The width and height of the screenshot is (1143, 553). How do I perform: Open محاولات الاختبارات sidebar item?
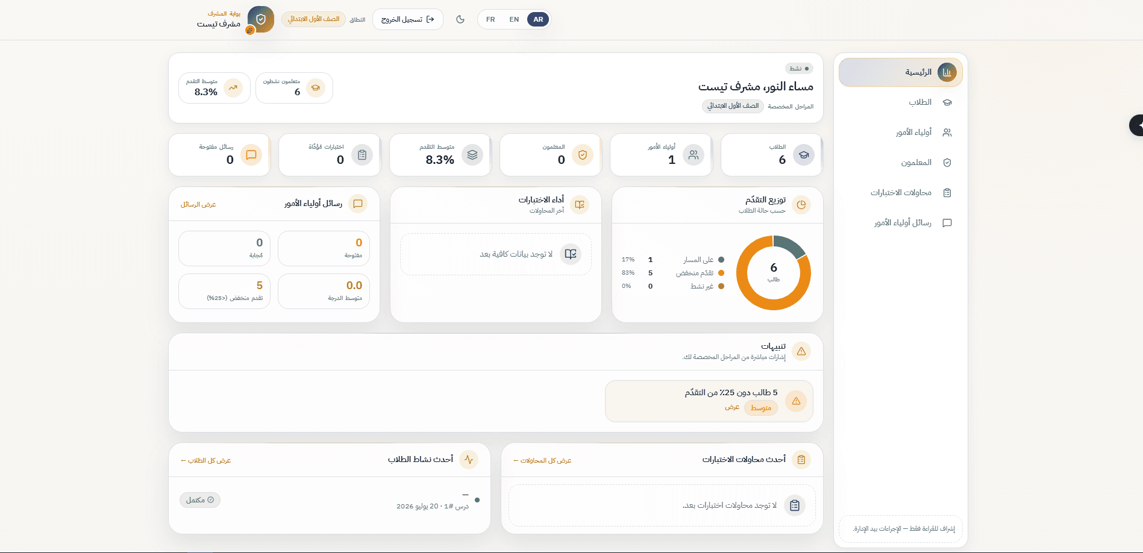point(900,193)
